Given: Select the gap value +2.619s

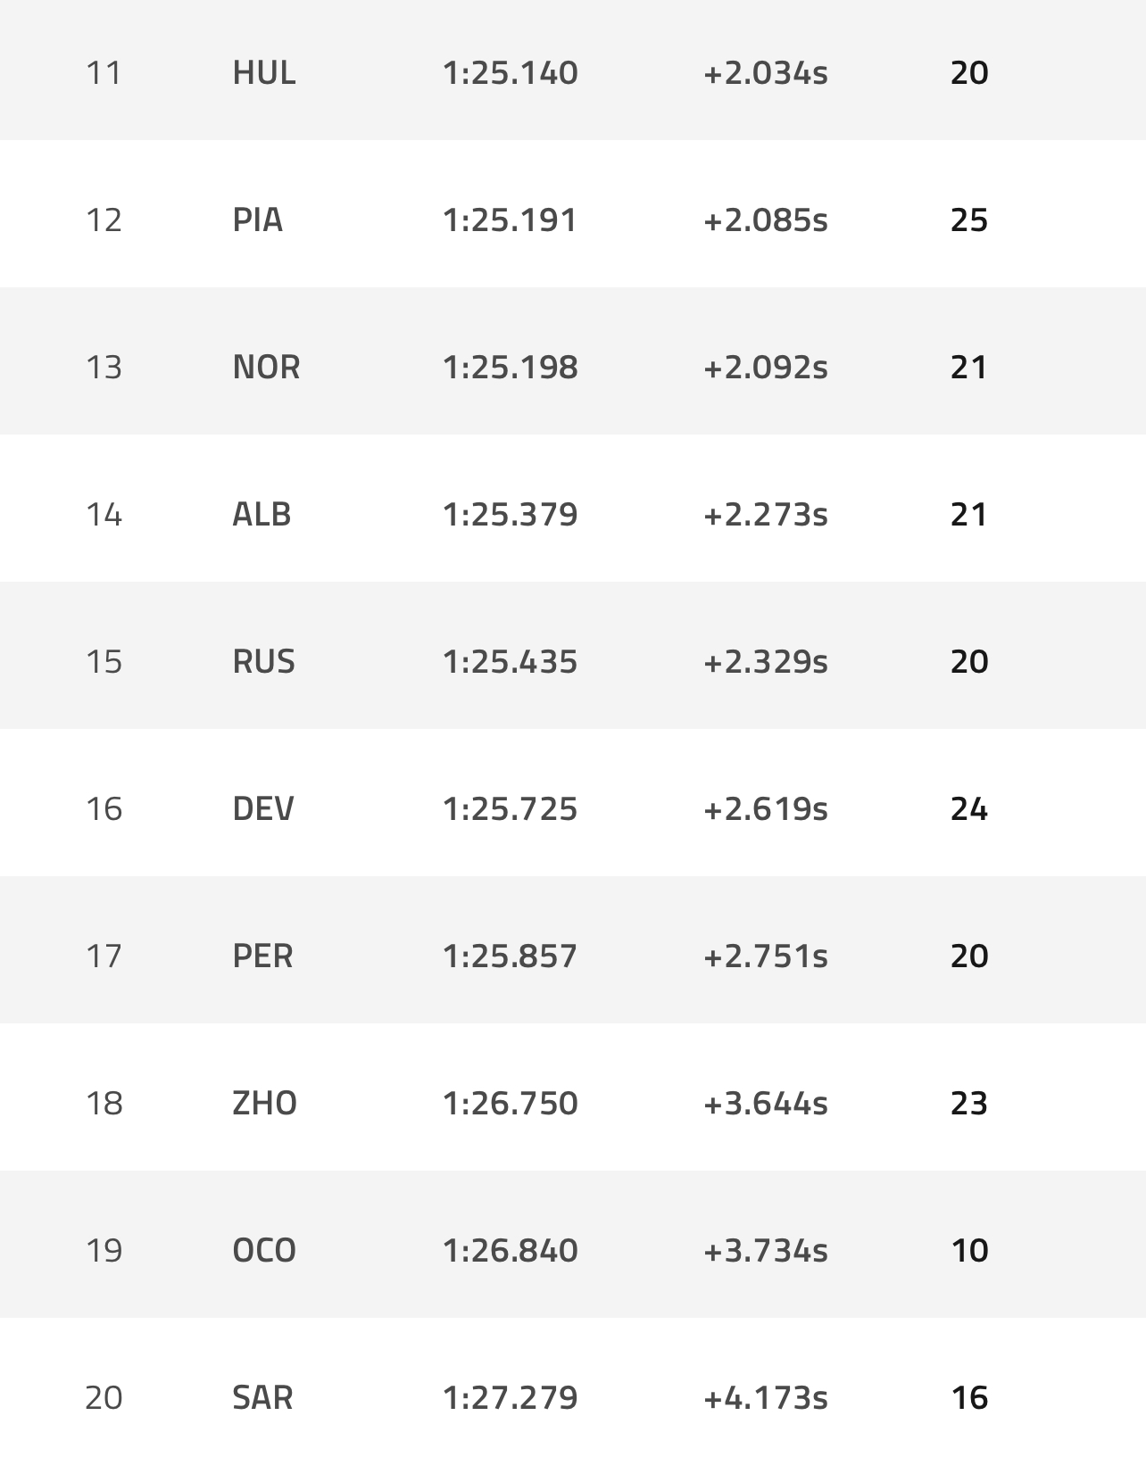Looking at the screenshot, I should [x=766, y=808].
